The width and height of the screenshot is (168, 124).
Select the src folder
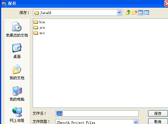39,33
